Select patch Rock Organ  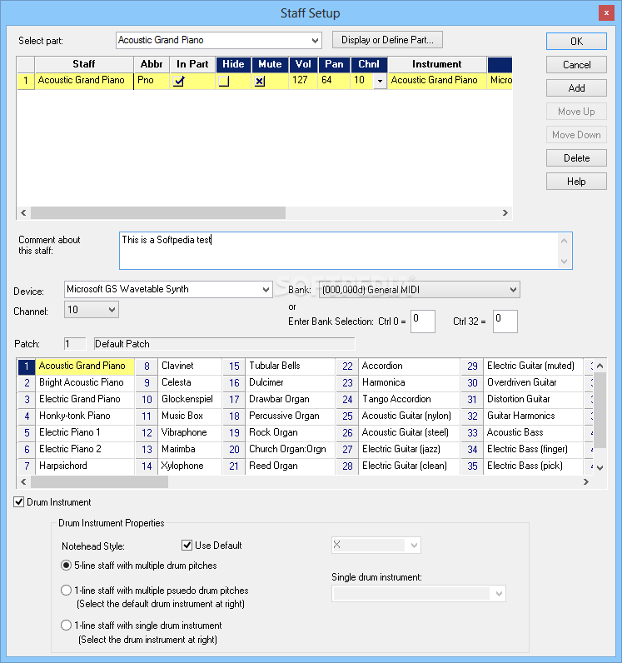pyautogui.click(x=290, y=432)
